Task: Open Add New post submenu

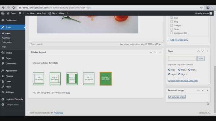Action: [6, 38]
